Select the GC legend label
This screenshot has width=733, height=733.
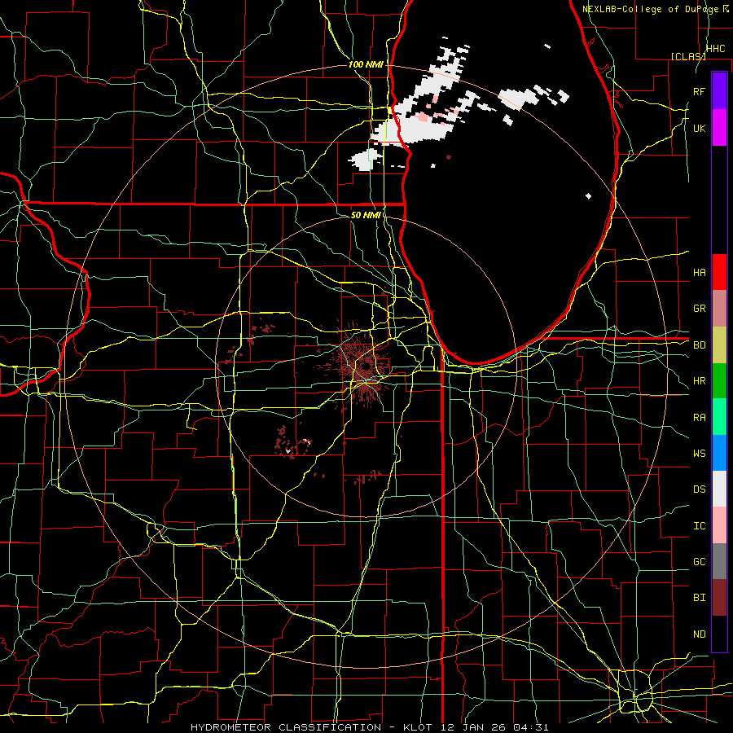click(x=700, y=562)
